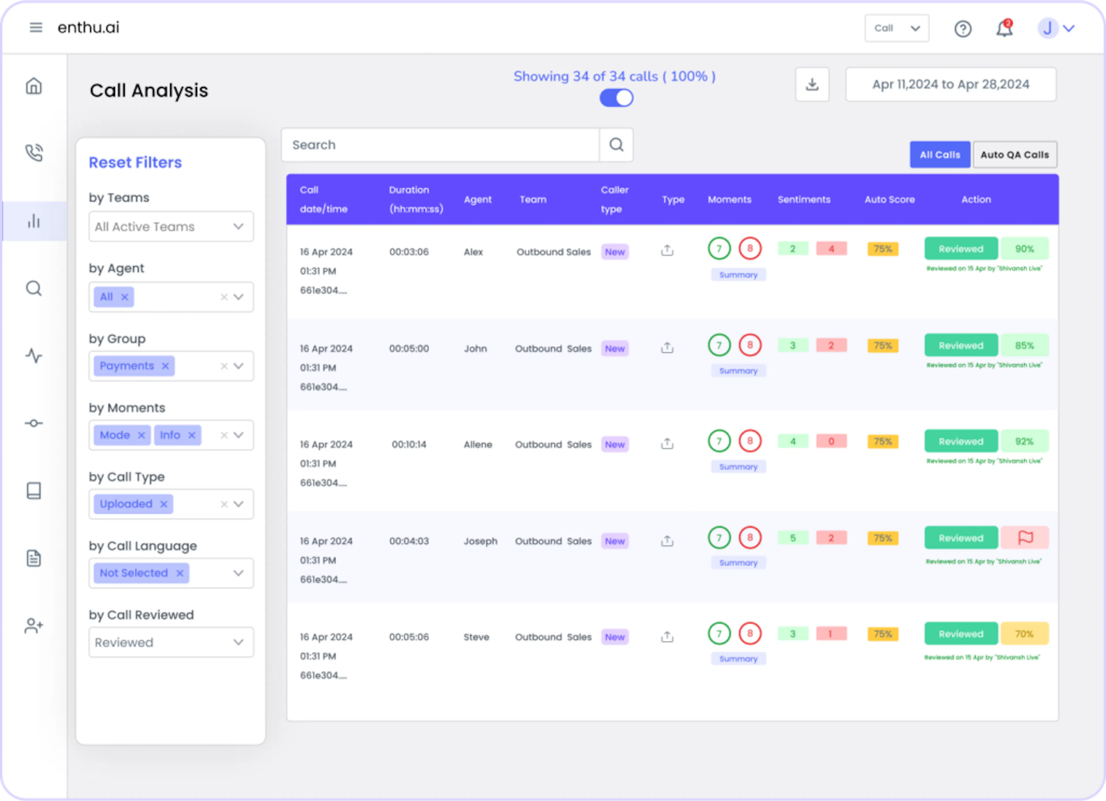Open the by Call Reviewed dropdown
This screenshot has height=801, width=1106.
pyautogui.click(x=171, y=642)
